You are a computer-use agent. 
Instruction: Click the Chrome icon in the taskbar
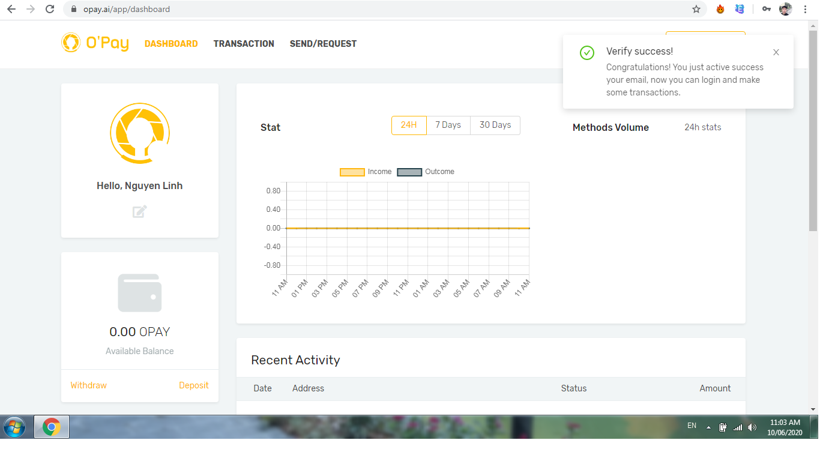point(52,427)
